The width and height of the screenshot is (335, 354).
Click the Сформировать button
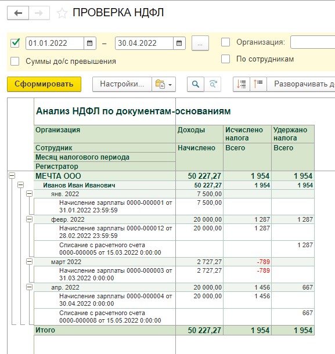(x=44, y=84)
